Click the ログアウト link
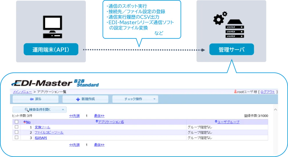The width and height of the screenshot is (288, 157). pos(268,92)
